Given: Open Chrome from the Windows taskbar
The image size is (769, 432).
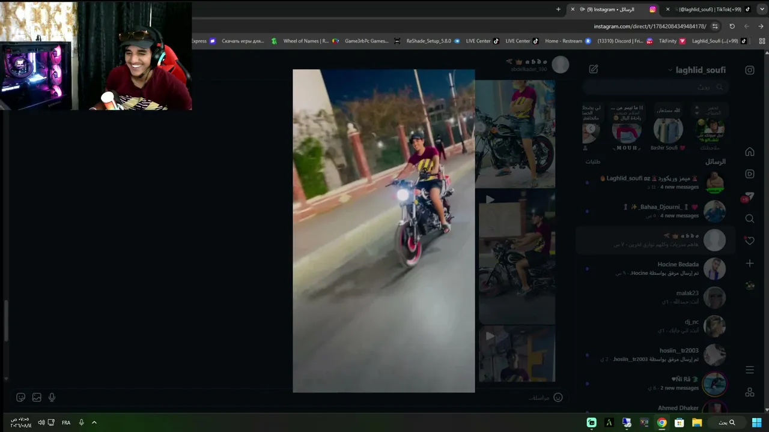Looking at the screenshot, I should tap(661, 422).
